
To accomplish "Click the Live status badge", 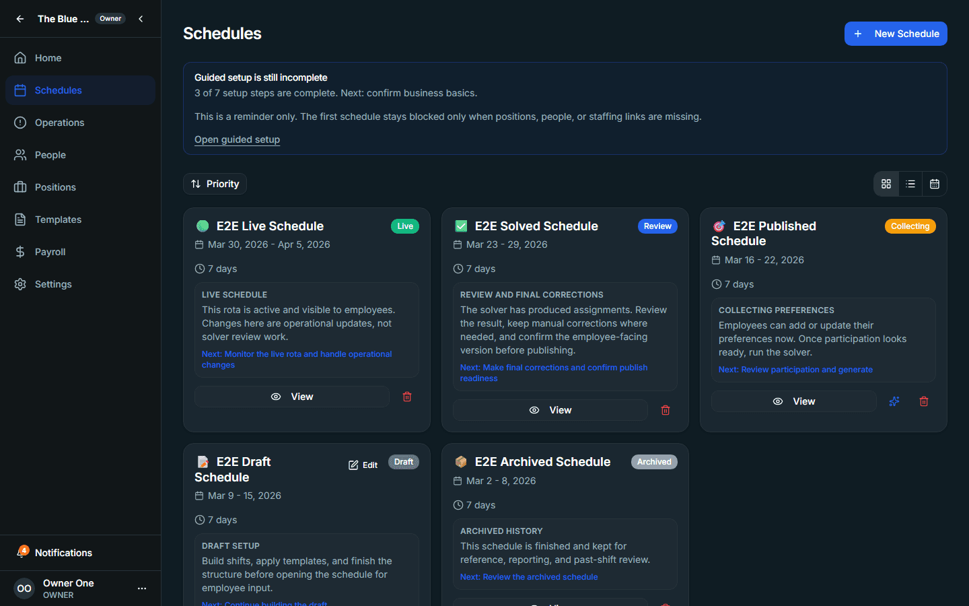I will 405,226.
